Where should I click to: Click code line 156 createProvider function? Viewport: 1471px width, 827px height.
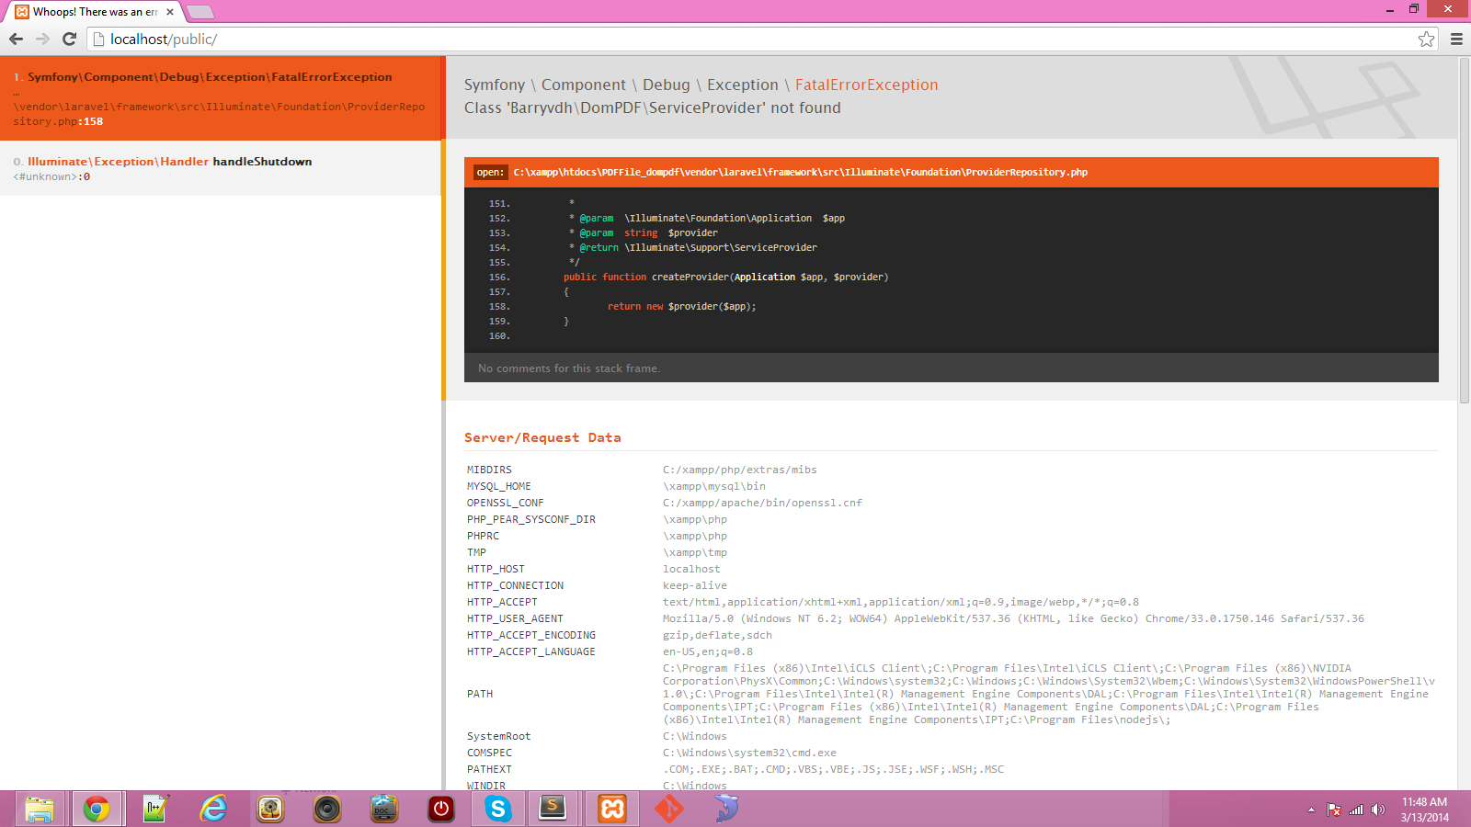pyautogui.click(x=725, y=277)
